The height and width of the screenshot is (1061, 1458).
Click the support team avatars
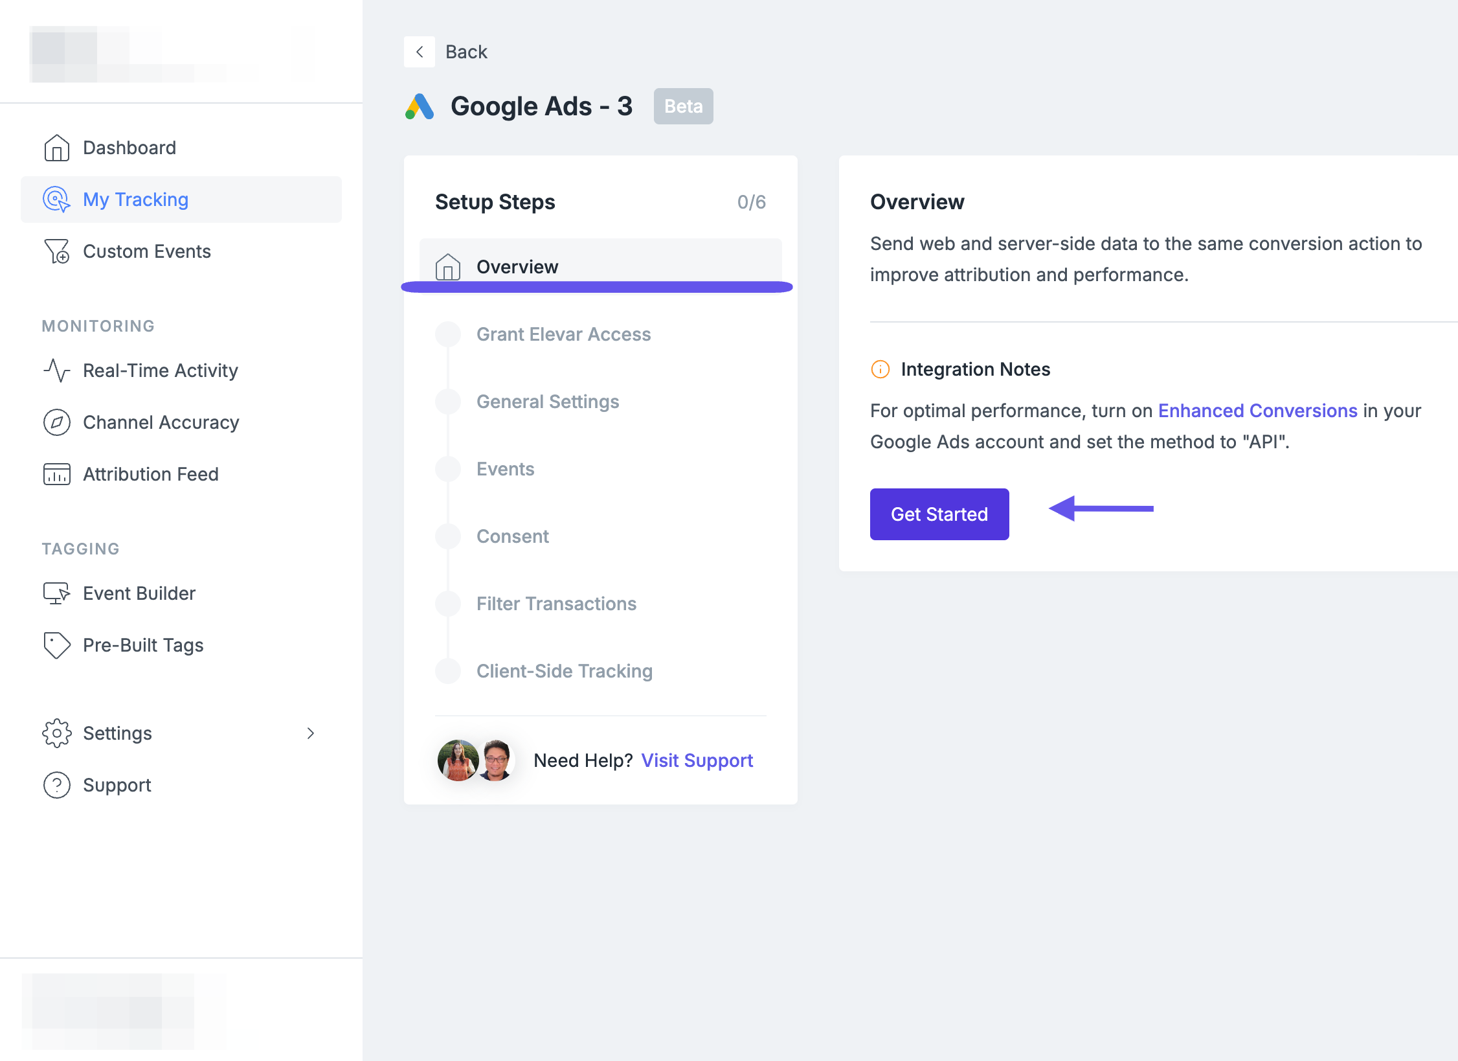pyautogui.click(x=477, y=760)
